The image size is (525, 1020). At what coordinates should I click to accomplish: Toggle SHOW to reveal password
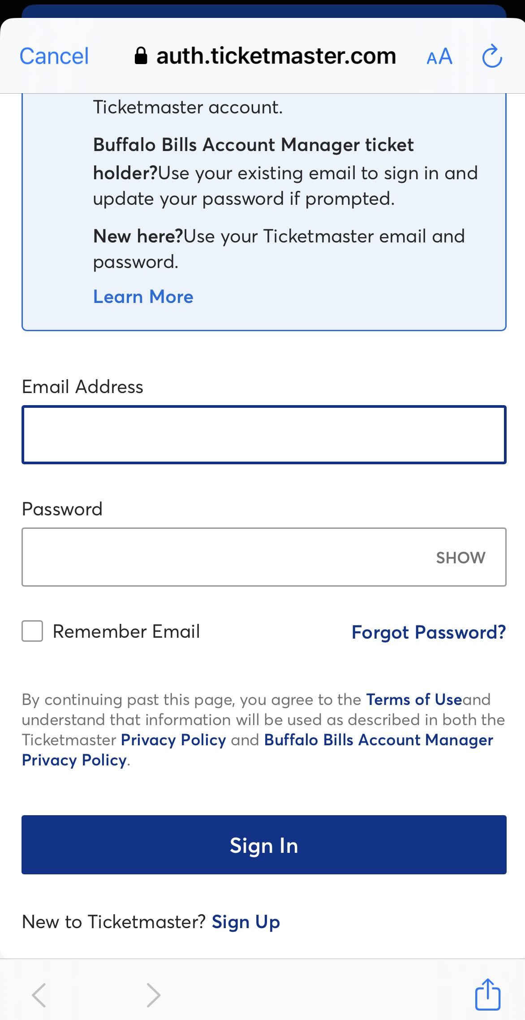point(460,558)
